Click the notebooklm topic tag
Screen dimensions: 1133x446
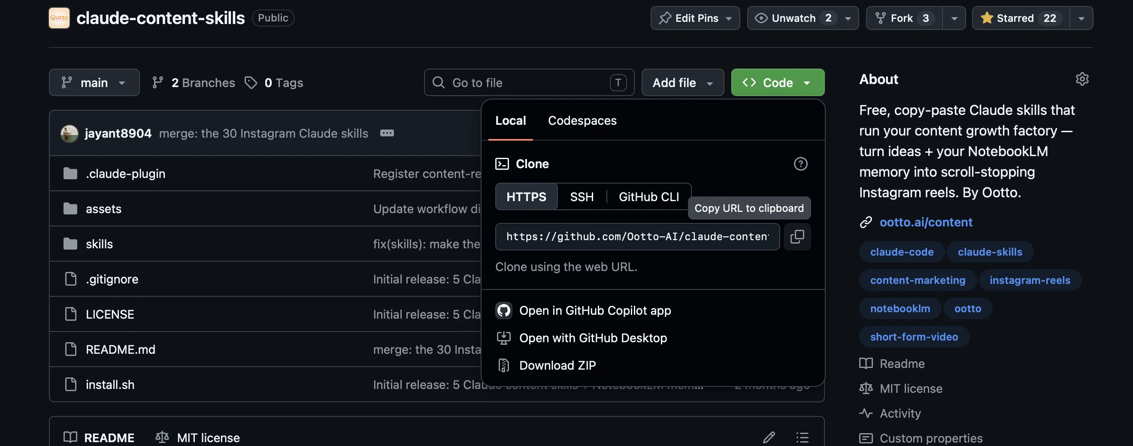[x=900, y=308]
